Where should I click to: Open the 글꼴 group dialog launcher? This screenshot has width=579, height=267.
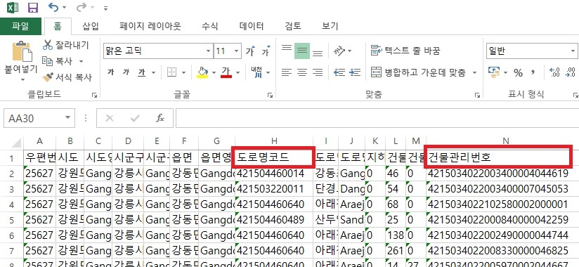click(270, 96)
